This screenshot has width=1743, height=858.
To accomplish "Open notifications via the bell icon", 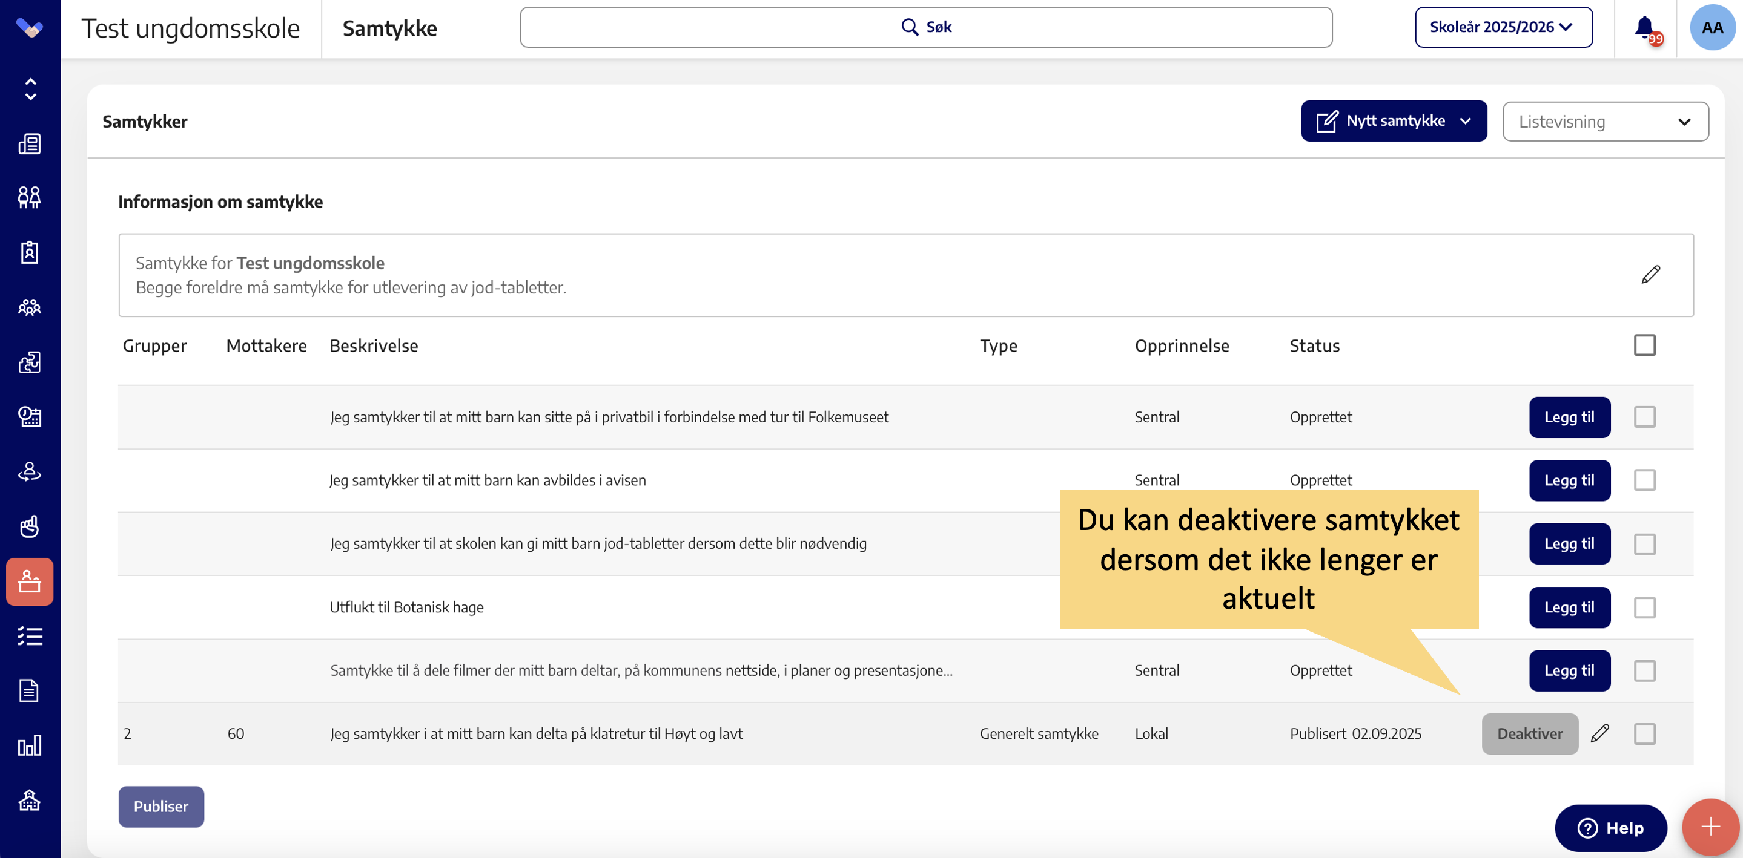I will (x=1645, y=29).
